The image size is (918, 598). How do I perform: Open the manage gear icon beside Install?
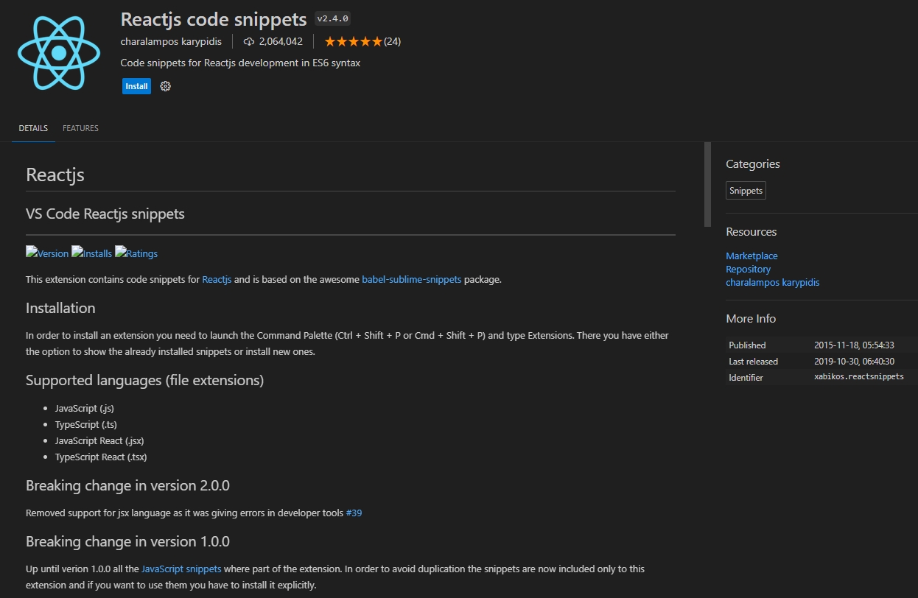click(166, 86)
